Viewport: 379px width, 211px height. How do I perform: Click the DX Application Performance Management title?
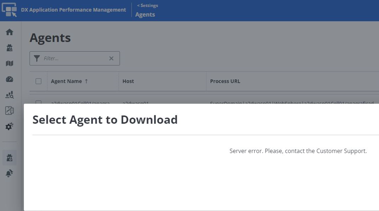[74, 10]
